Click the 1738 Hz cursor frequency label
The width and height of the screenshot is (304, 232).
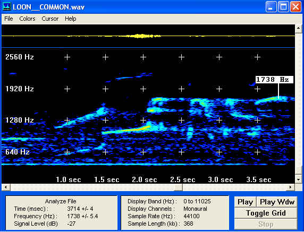(274, 80)
